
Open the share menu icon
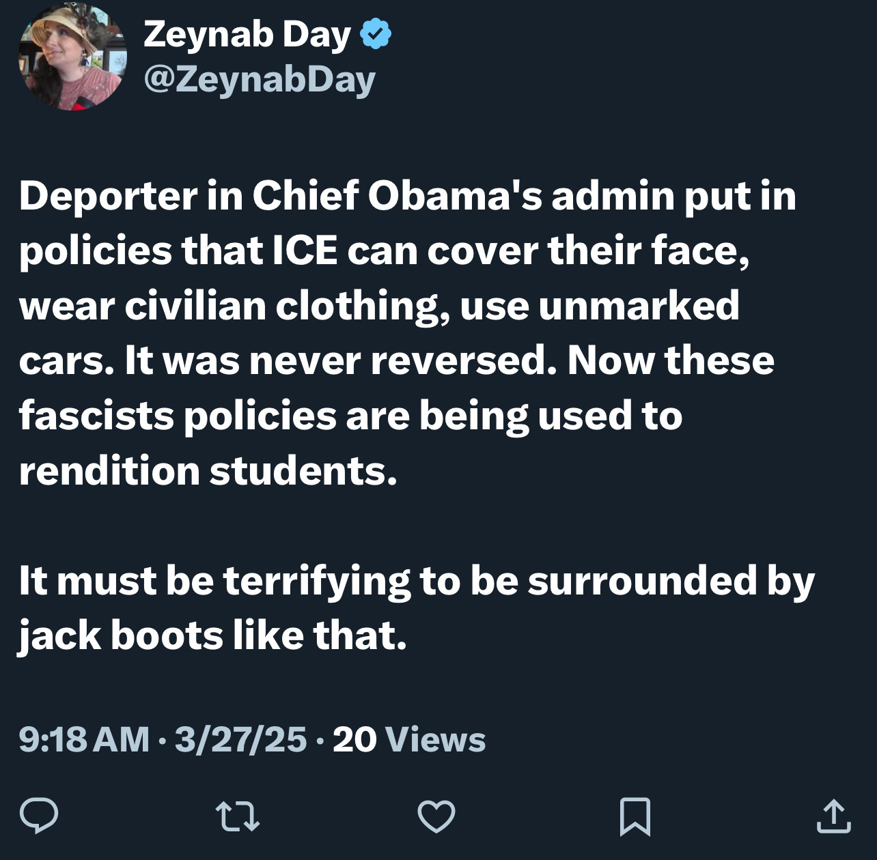[x=833, y=816]
